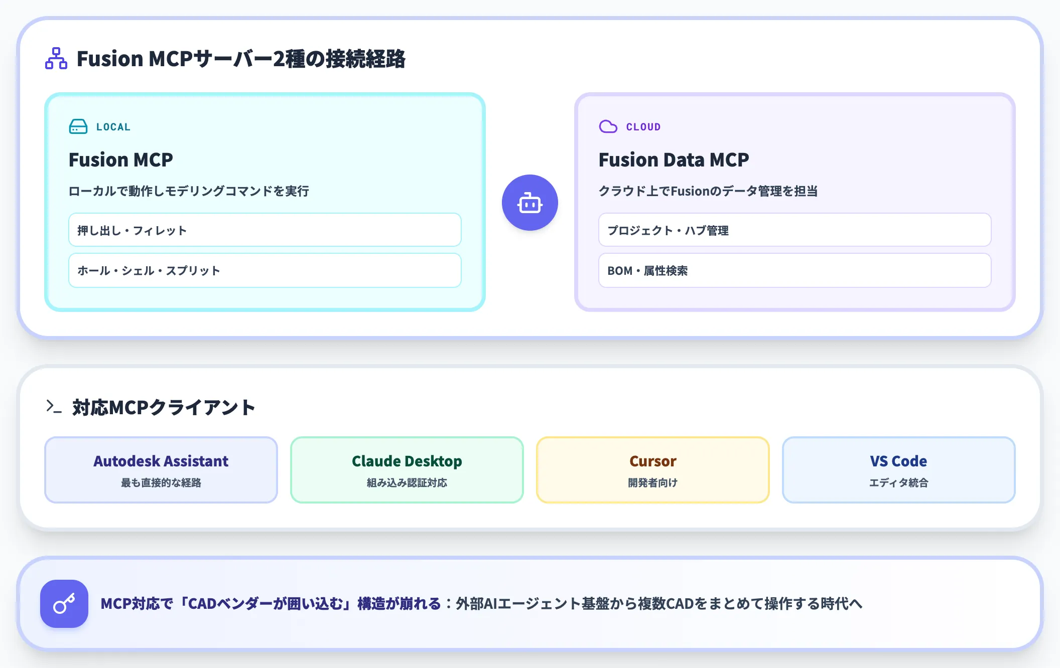Open the VS Code client card
This screenshot has height=668, width=1060.
(899, 470)
